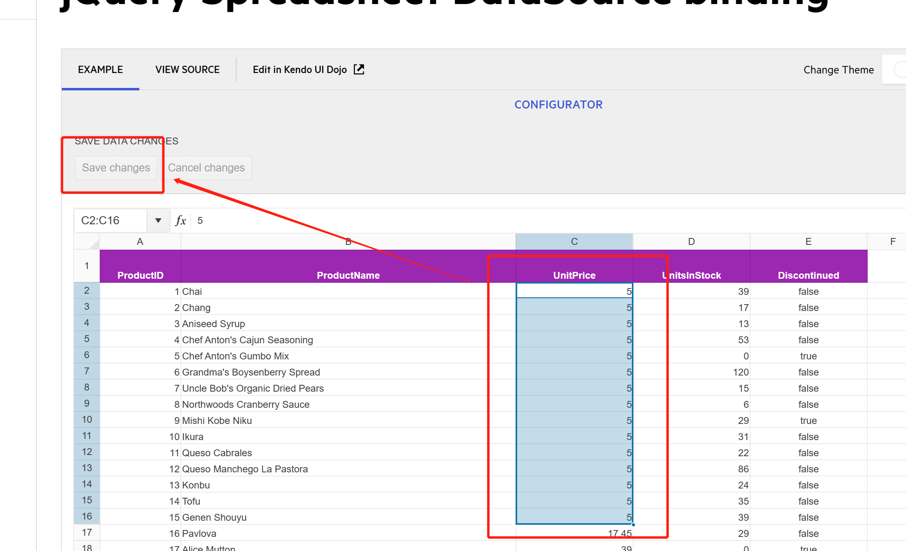906x551 pixels.
Task: Select column C header
Action: pos(574,242)
